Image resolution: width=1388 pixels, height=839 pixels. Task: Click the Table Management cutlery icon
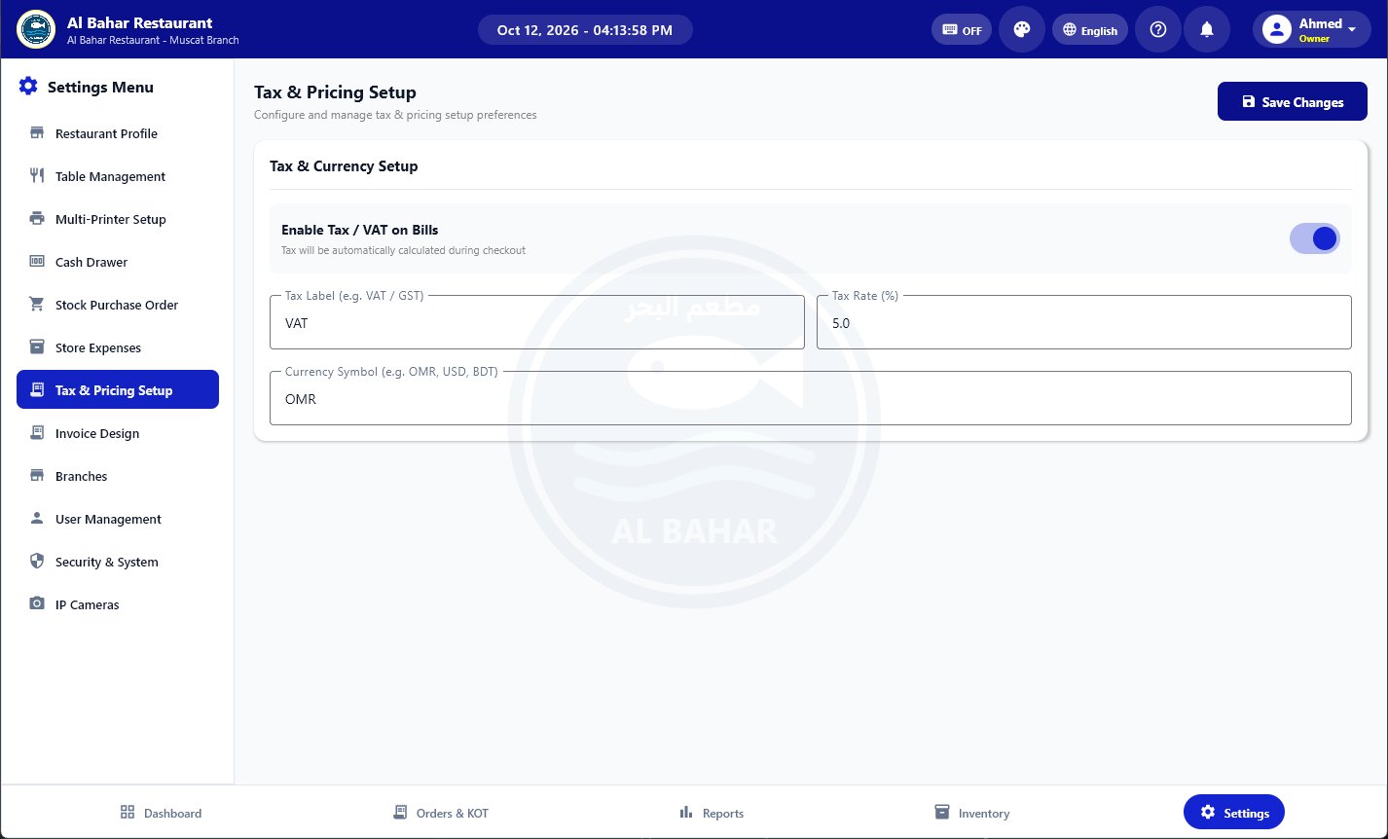point(37,176)
